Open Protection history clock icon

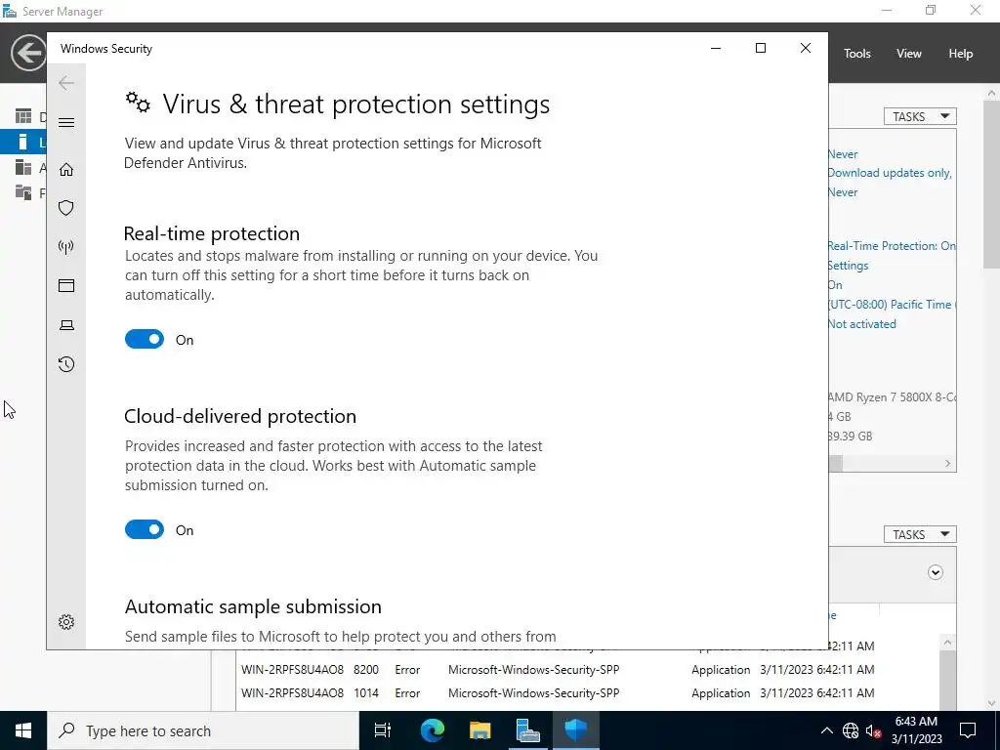pos(66,364)
